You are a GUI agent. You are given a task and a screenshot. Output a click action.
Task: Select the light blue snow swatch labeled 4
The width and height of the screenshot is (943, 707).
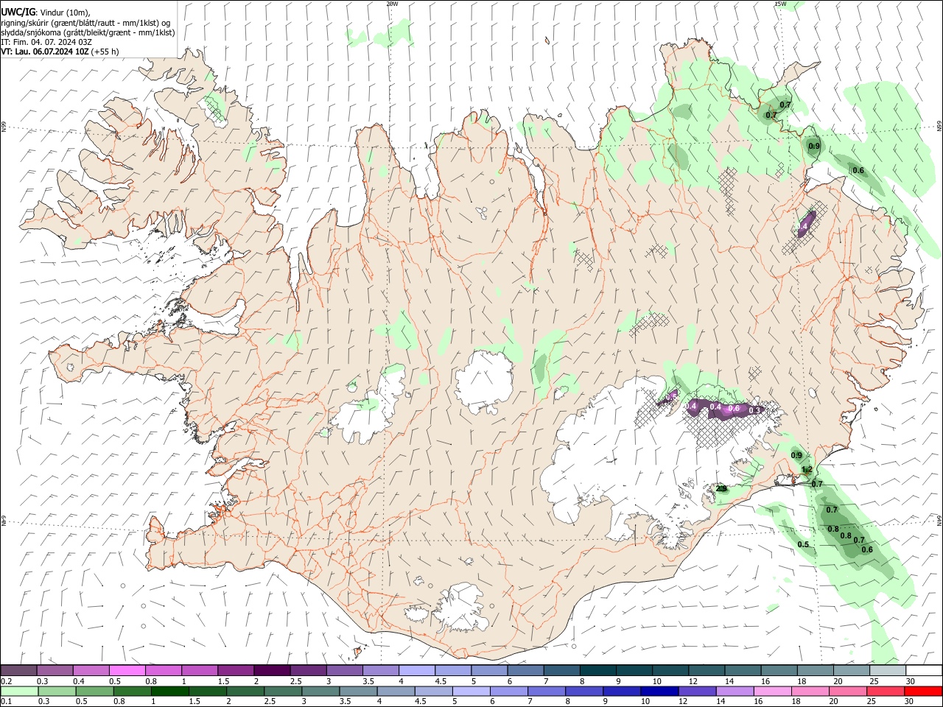pyautogui.click(x=416, y=670)
